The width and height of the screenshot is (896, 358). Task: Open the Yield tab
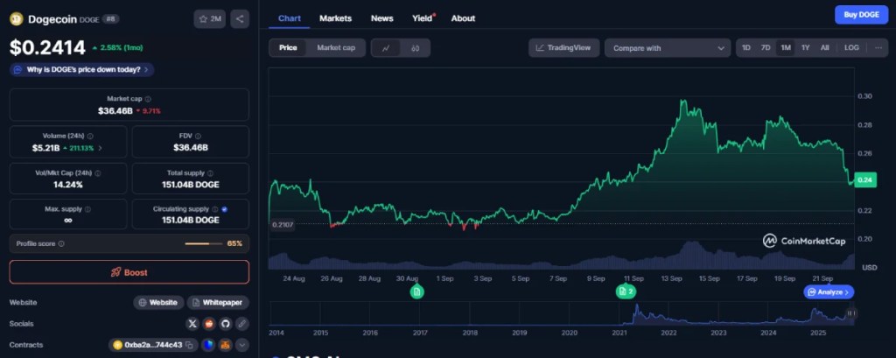click(x=423, y=18)
